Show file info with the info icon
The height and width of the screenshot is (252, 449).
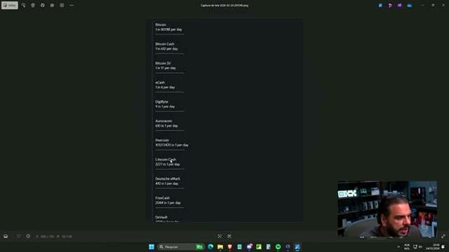[x=28, y=237]
